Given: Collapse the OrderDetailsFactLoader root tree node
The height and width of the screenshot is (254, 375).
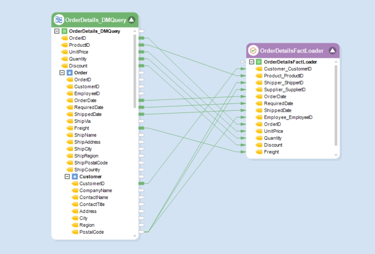Looking at the screenshot, I should [x=252, y=62].
